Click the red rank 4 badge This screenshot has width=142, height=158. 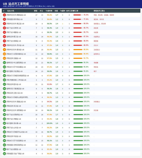[4, 28]
